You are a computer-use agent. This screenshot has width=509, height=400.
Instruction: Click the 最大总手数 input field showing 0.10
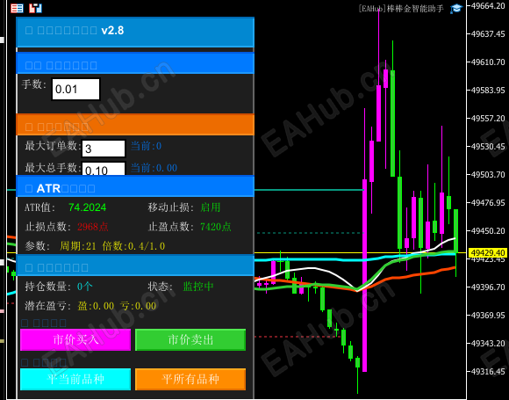pos(104,169)
